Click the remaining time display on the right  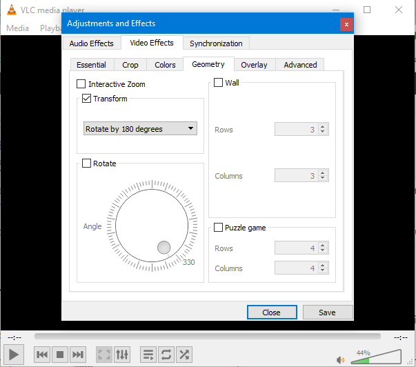pyautogui.click(x=401, y=337)
